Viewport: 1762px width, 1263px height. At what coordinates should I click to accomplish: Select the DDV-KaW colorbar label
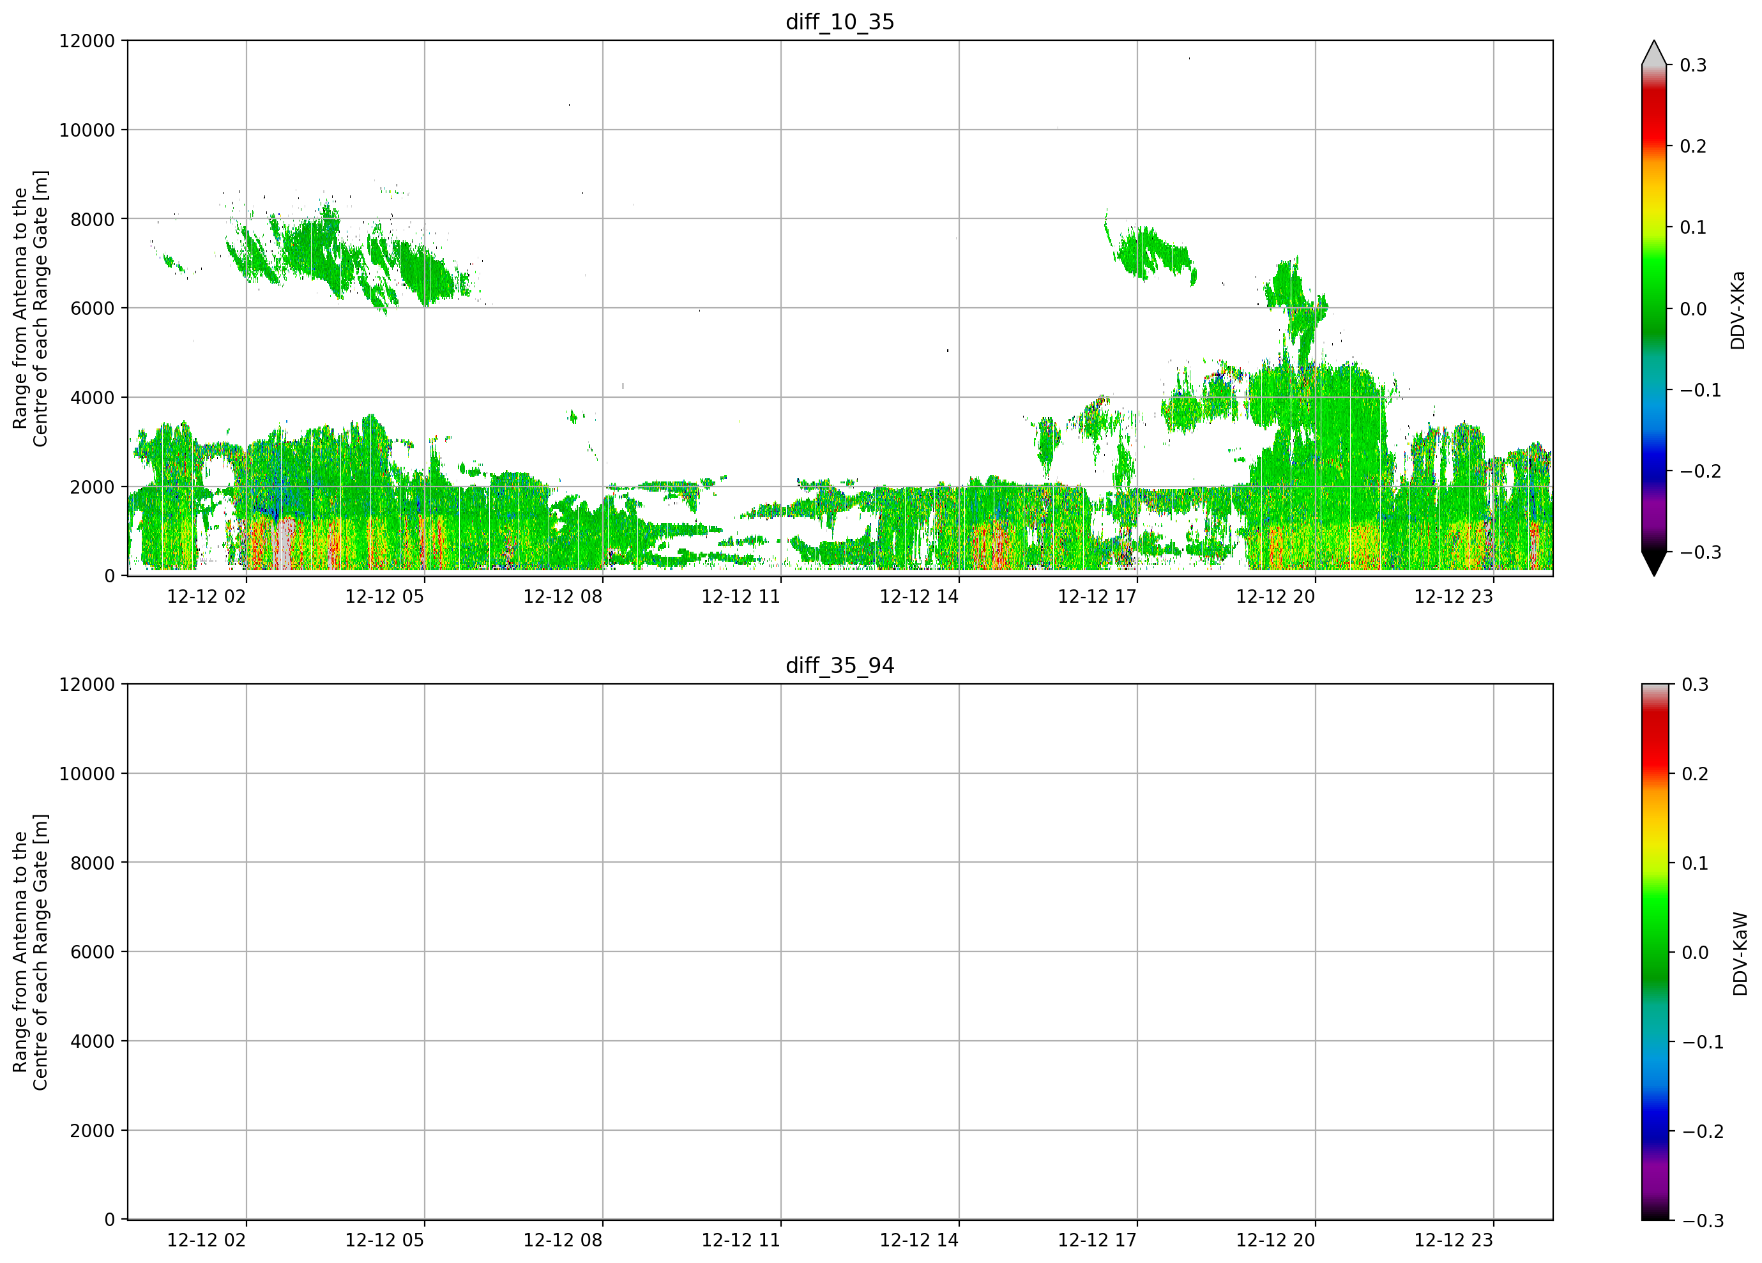point(1740,954)
